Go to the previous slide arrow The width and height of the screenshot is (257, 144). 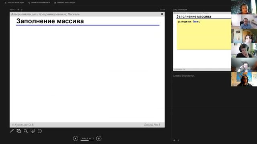[x=75, y=138]
